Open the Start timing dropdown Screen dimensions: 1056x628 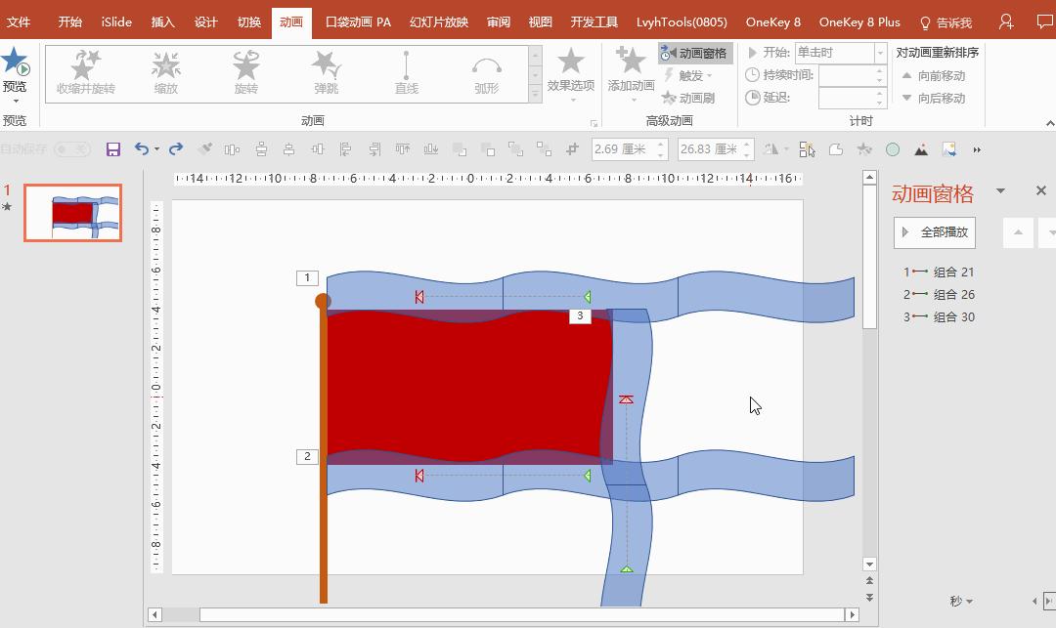click(x=880, y=53)
